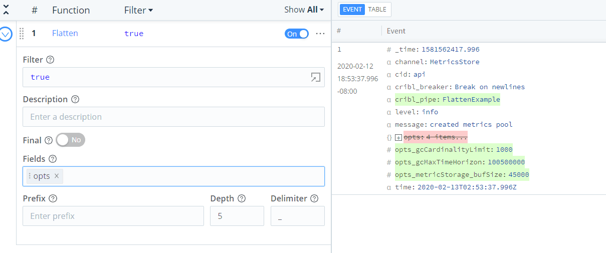Click the Description help icon
Screen dimensions: 606x253
pos(75,99)
